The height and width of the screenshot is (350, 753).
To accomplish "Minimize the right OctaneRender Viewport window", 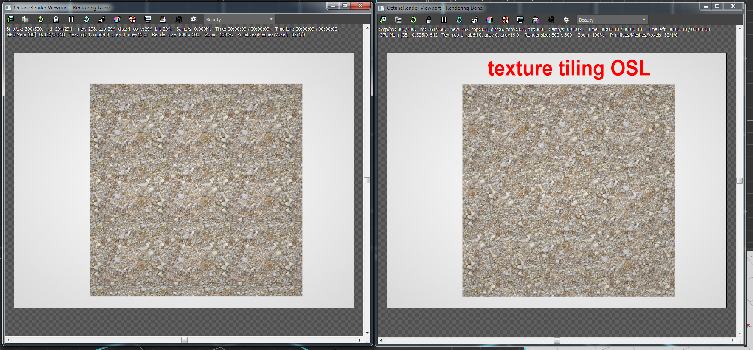I will click(x=705, y=6).
